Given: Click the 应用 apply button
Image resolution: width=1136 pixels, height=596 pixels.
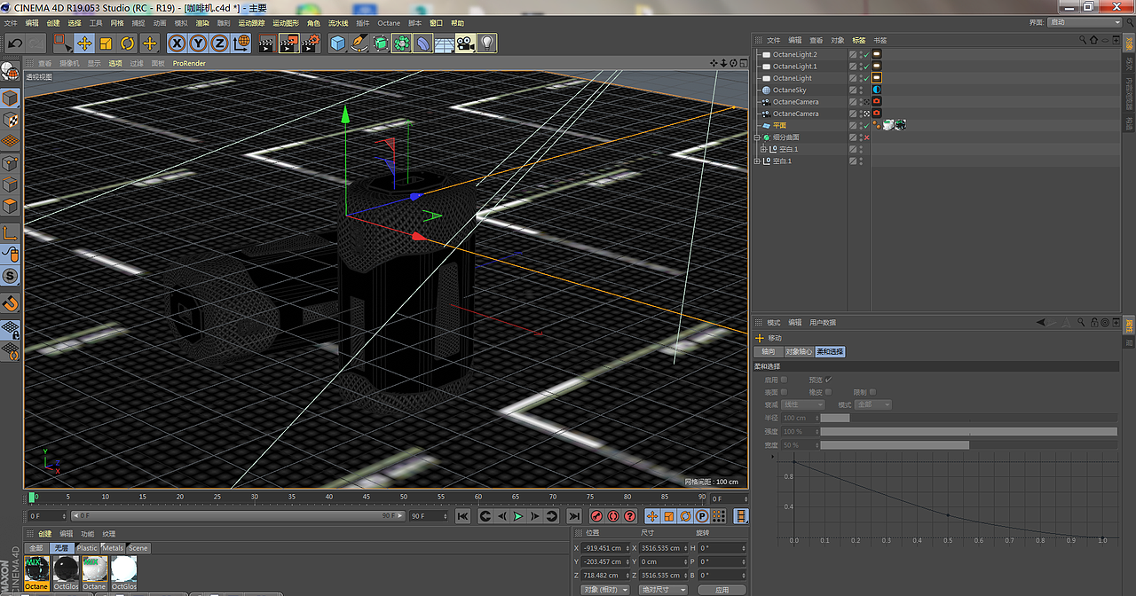Looking at the screenshot, I should point(722,590).
